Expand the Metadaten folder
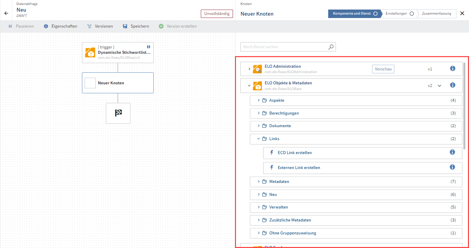The height and width of the screenshot is (248, 469). click(259, 182)
